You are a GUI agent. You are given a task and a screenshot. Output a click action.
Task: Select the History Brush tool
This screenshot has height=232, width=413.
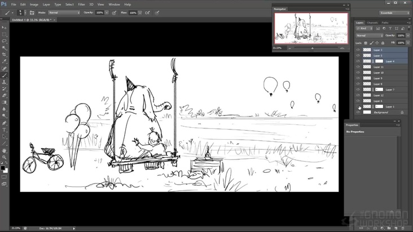[x=4, y=89]
